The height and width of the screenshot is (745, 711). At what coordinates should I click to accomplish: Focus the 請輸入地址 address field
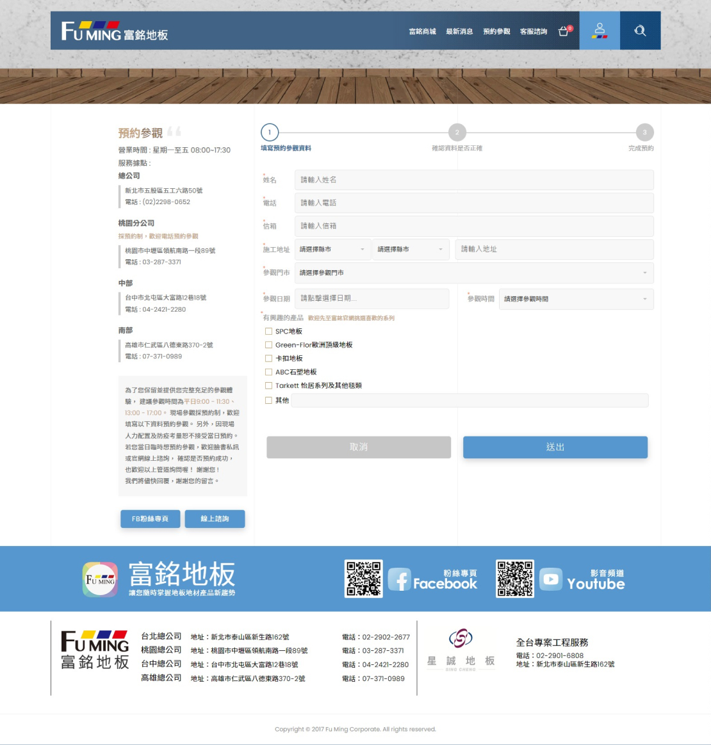(x=555, y=250)
